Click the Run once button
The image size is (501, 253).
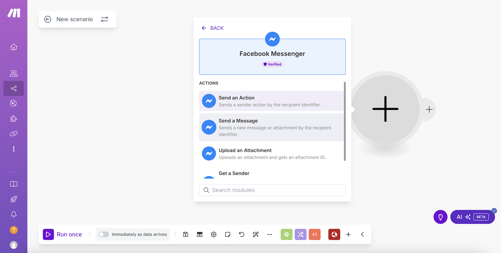point(63,235)
